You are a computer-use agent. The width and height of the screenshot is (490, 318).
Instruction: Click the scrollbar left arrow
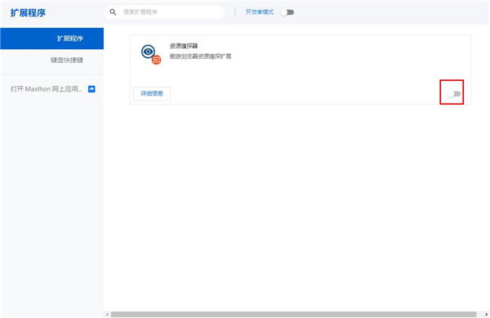[107, 314]
